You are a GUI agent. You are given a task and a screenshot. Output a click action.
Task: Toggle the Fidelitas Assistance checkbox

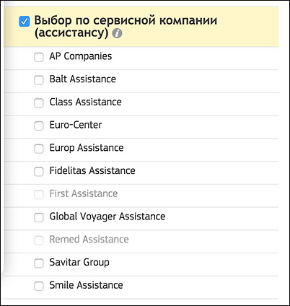(x=39, y=172)
